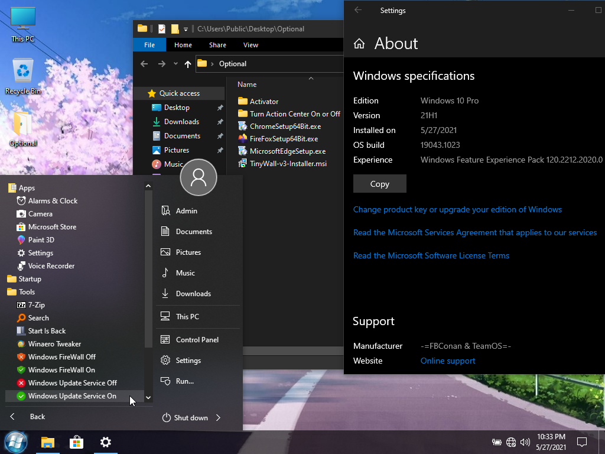Run Windows Update Service Off shortcut
The height and width of the screenshot is (454, 605).
point(72,383)
